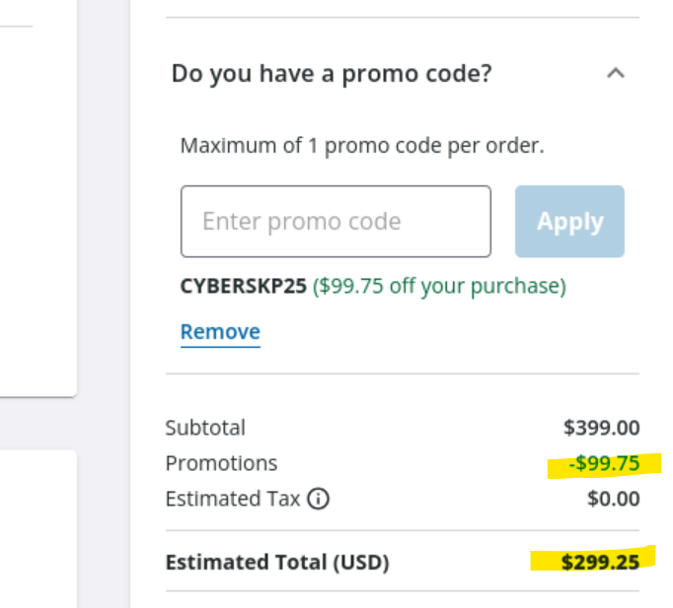
Task: Click the "Do you have a promo code?" heading
Action: (x=332, y=73)
